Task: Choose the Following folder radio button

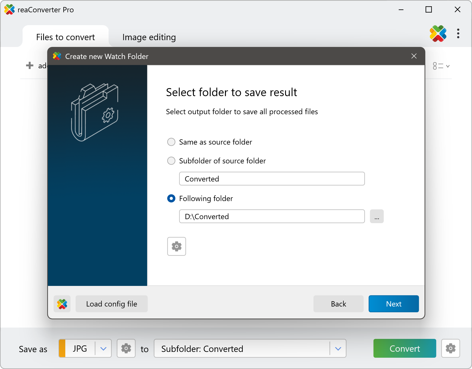Action: click(171, 199)
